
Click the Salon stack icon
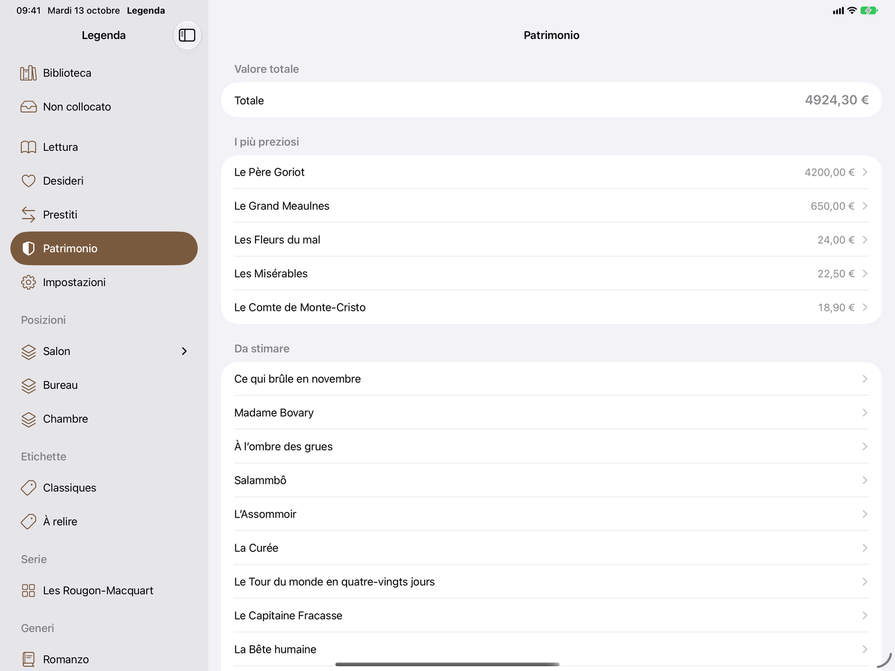(x=29, y=351)
